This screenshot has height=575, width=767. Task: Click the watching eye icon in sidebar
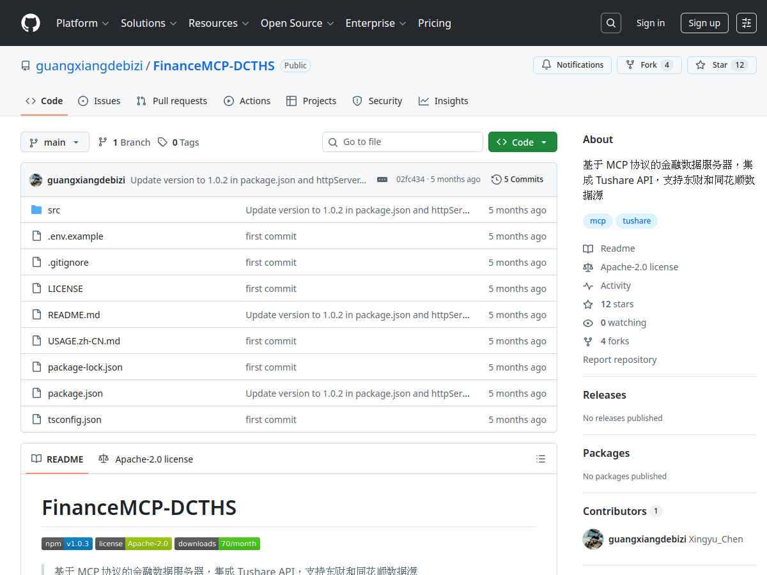588,323
